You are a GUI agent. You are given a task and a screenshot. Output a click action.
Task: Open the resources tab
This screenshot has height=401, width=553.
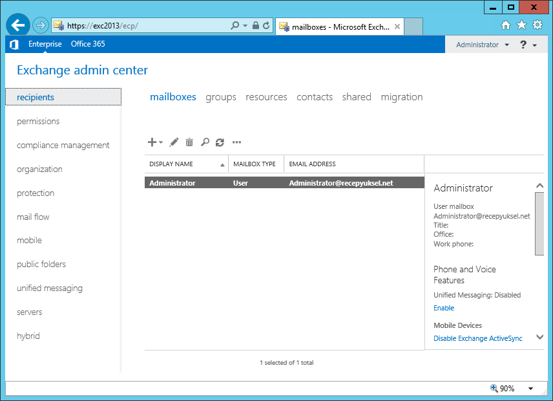pos(266,97)
